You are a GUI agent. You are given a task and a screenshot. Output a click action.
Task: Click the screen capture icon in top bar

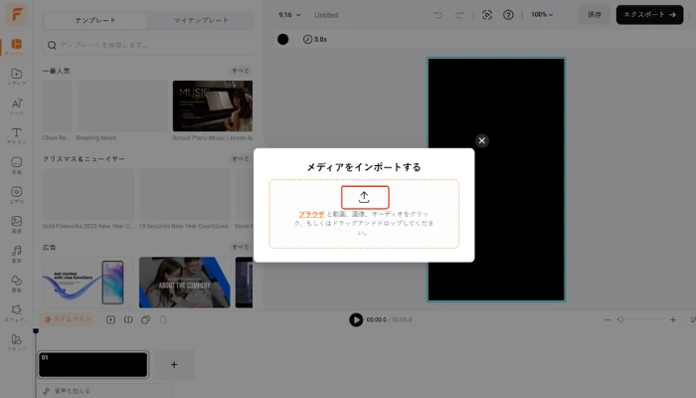(x=487, y=15)
